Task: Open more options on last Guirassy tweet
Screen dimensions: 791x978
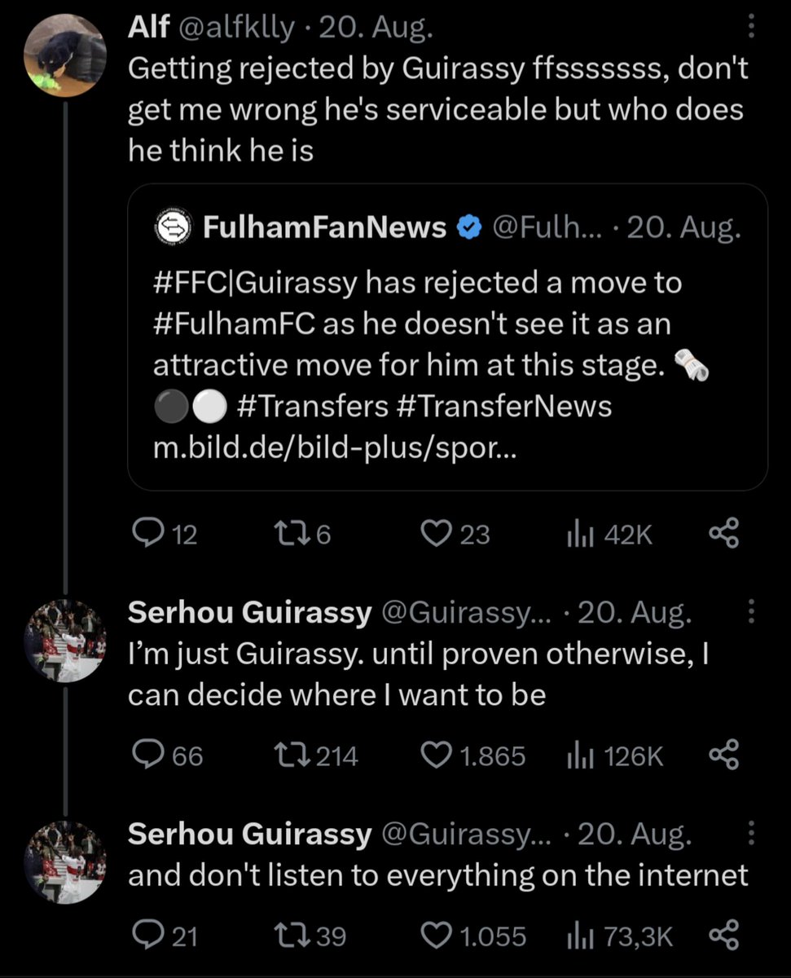Action: click(x=750, y=832)
